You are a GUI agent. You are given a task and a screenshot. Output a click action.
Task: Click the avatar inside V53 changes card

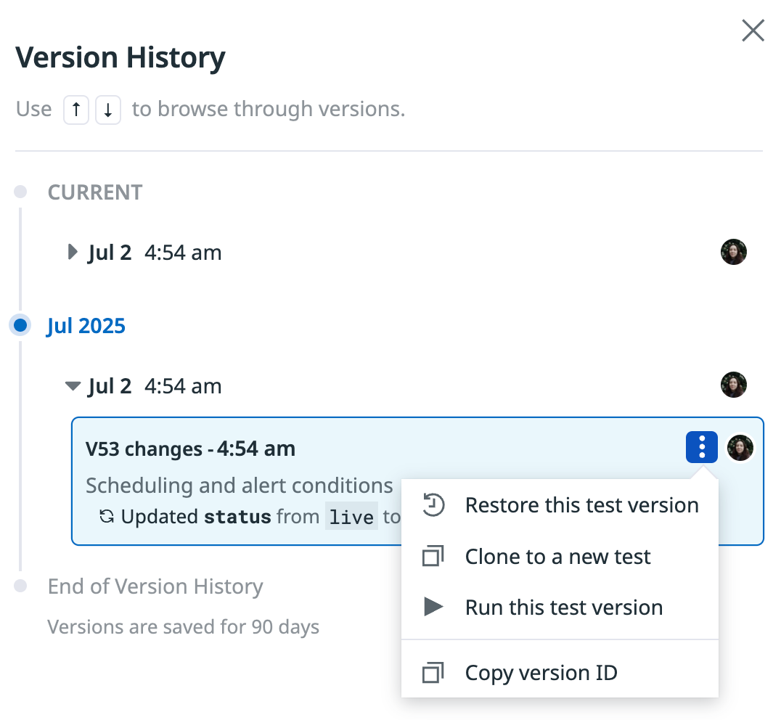click(740, 447)
